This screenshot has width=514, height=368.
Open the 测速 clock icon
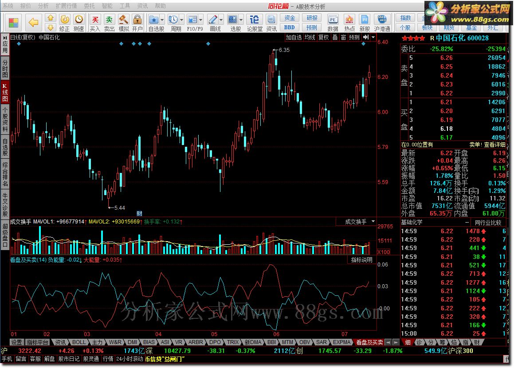click(78, 20)
